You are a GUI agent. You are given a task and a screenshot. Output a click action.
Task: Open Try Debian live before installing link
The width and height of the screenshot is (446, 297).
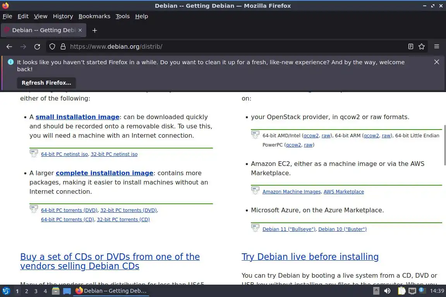pyautogui.click(x=310, y=257)
